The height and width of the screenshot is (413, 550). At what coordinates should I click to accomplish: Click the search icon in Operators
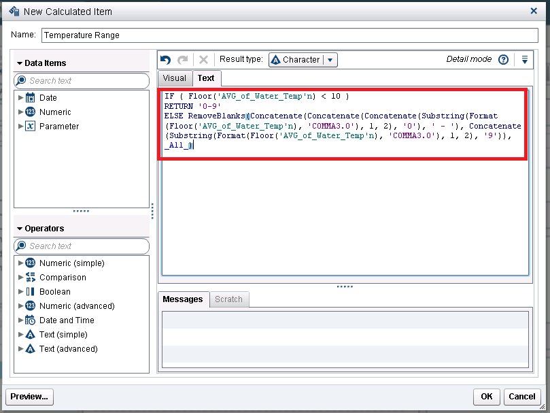[x=22, y=246]
